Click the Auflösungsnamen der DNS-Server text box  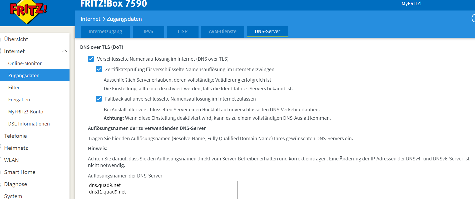tap(163, 190)
